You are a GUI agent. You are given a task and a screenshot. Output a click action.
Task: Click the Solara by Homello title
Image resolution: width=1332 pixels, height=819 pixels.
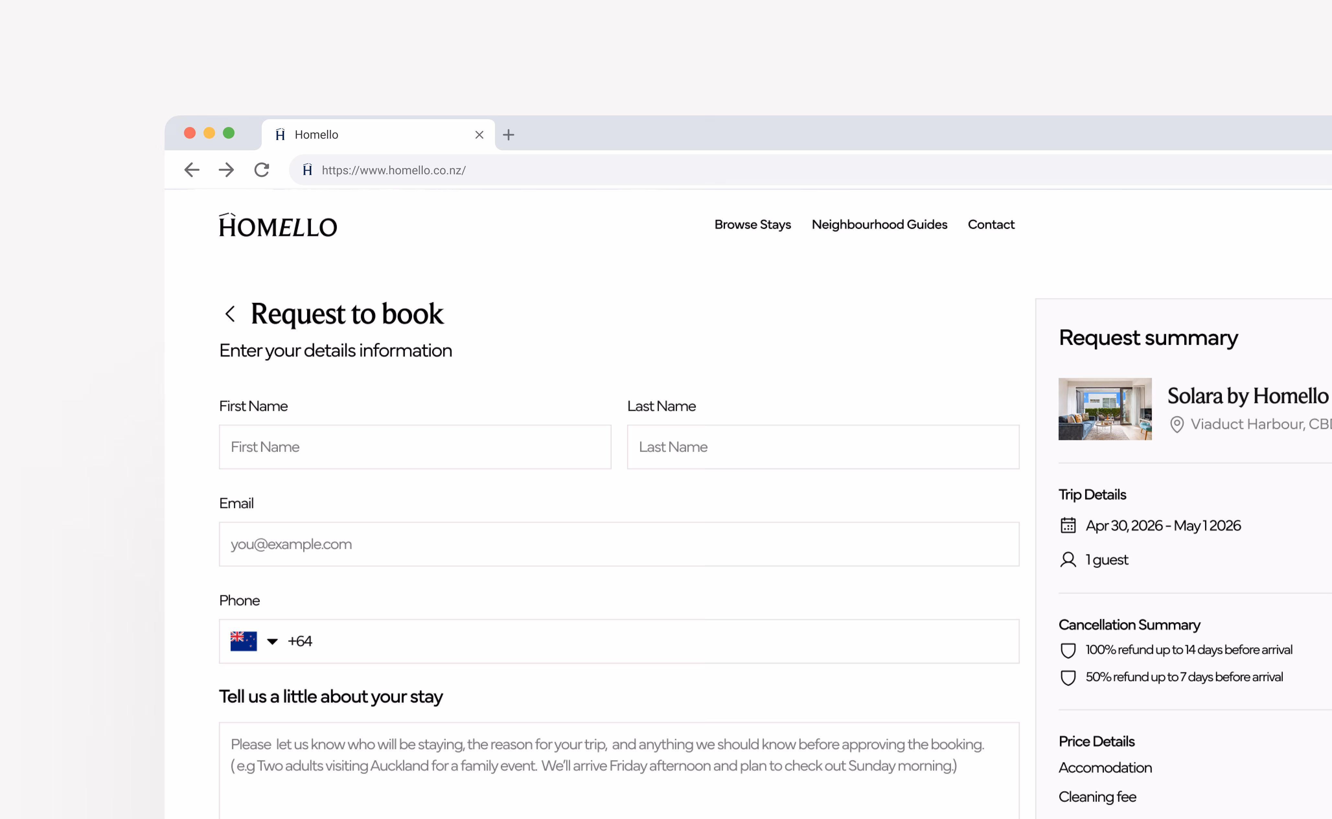pos(1248,396)
